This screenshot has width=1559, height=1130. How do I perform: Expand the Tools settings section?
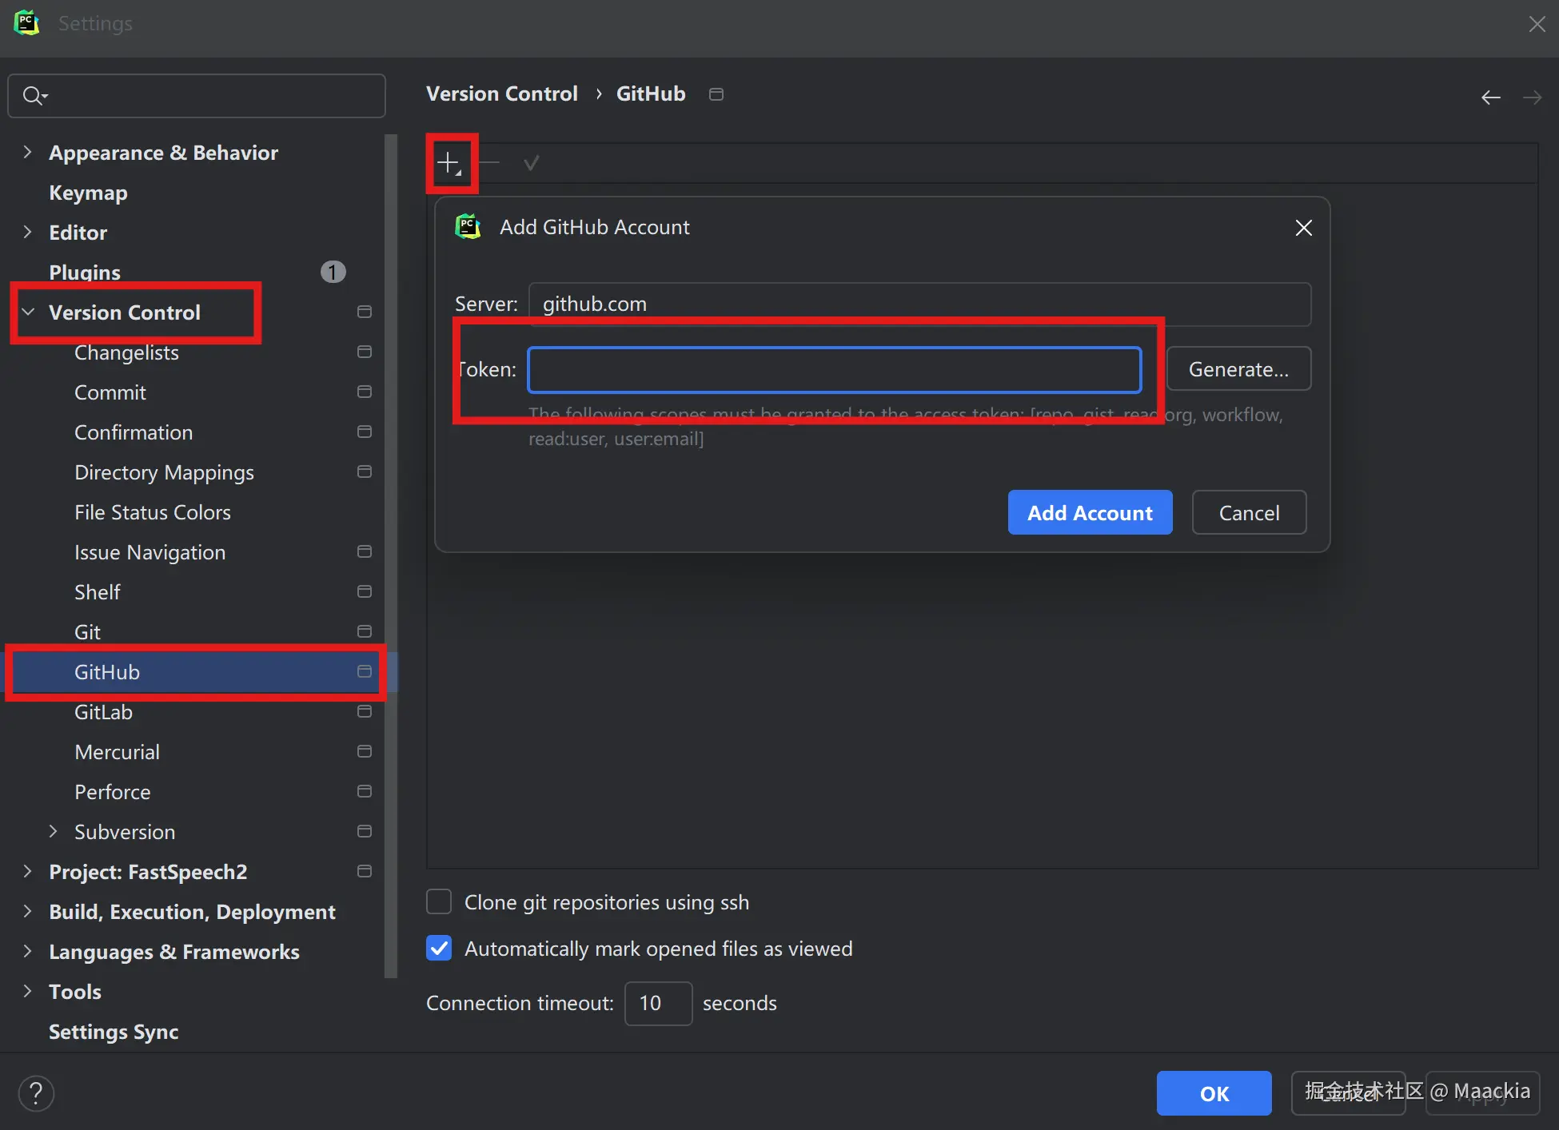[x=28, y=991]
